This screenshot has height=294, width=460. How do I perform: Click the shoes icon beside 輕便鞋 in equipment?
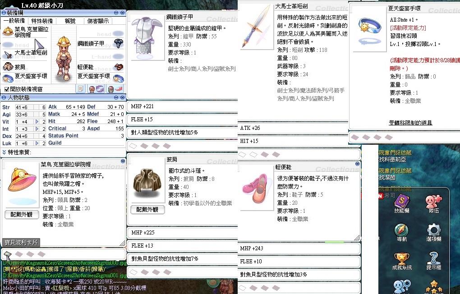119,67
